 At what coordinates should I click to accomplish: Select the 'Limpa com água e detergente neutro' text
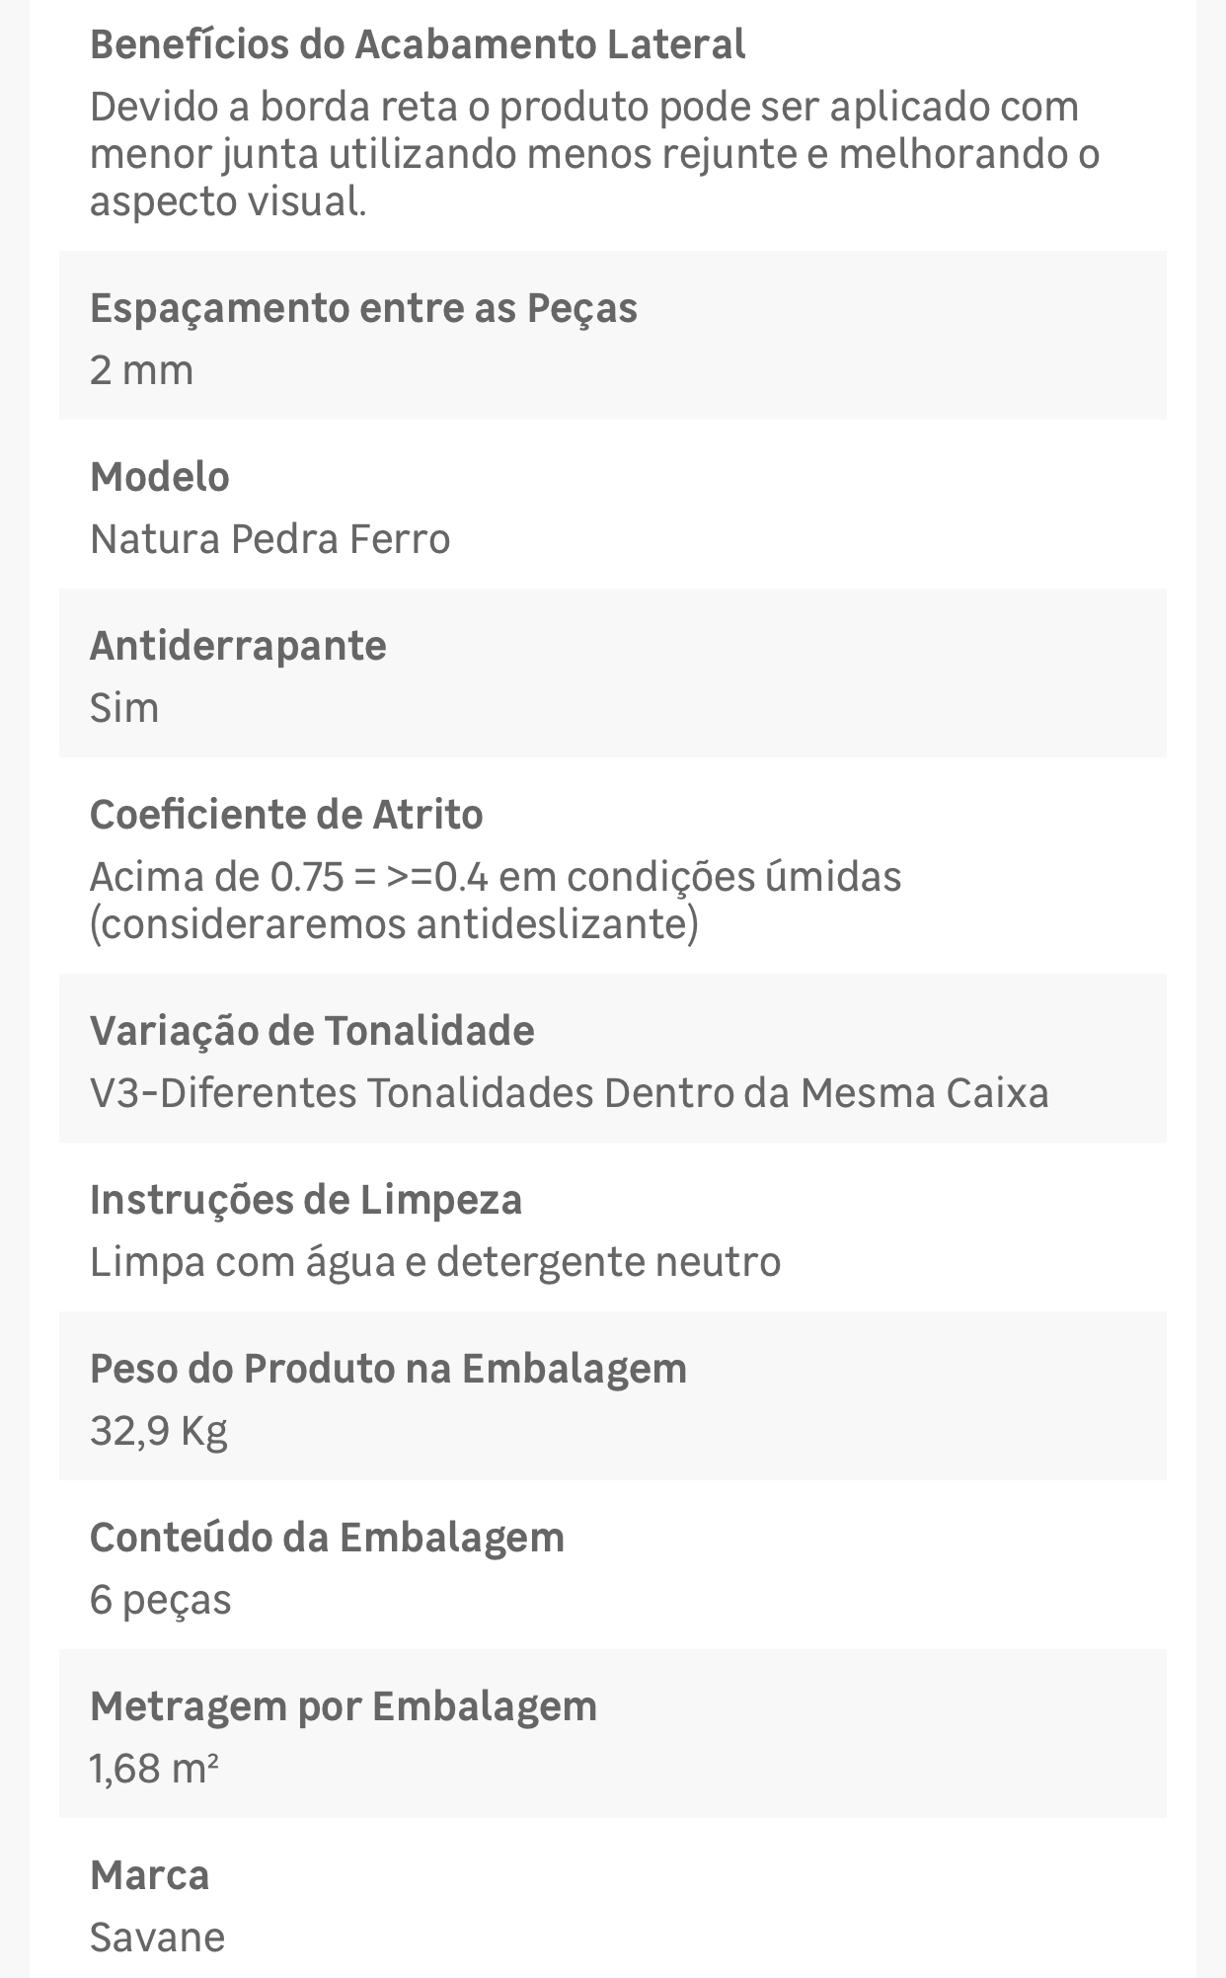435,1262
